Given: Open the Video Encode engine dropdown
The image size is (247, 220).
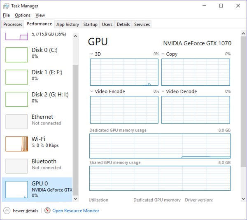Looking at the screenshot, I should click(x=92, y=91).
